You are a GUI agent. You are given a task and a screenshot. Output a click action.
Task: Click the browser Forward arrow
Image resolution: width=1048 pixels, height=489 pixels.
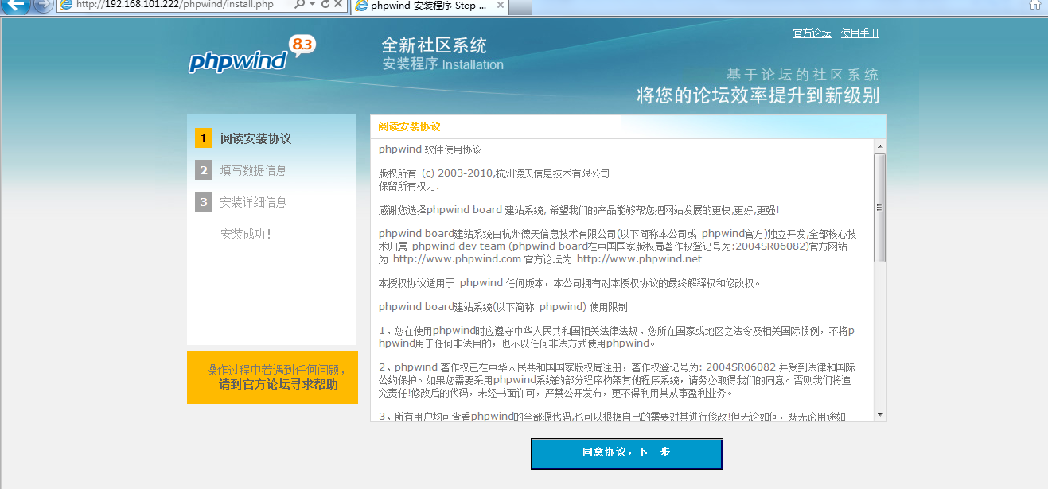coord(42,6)
